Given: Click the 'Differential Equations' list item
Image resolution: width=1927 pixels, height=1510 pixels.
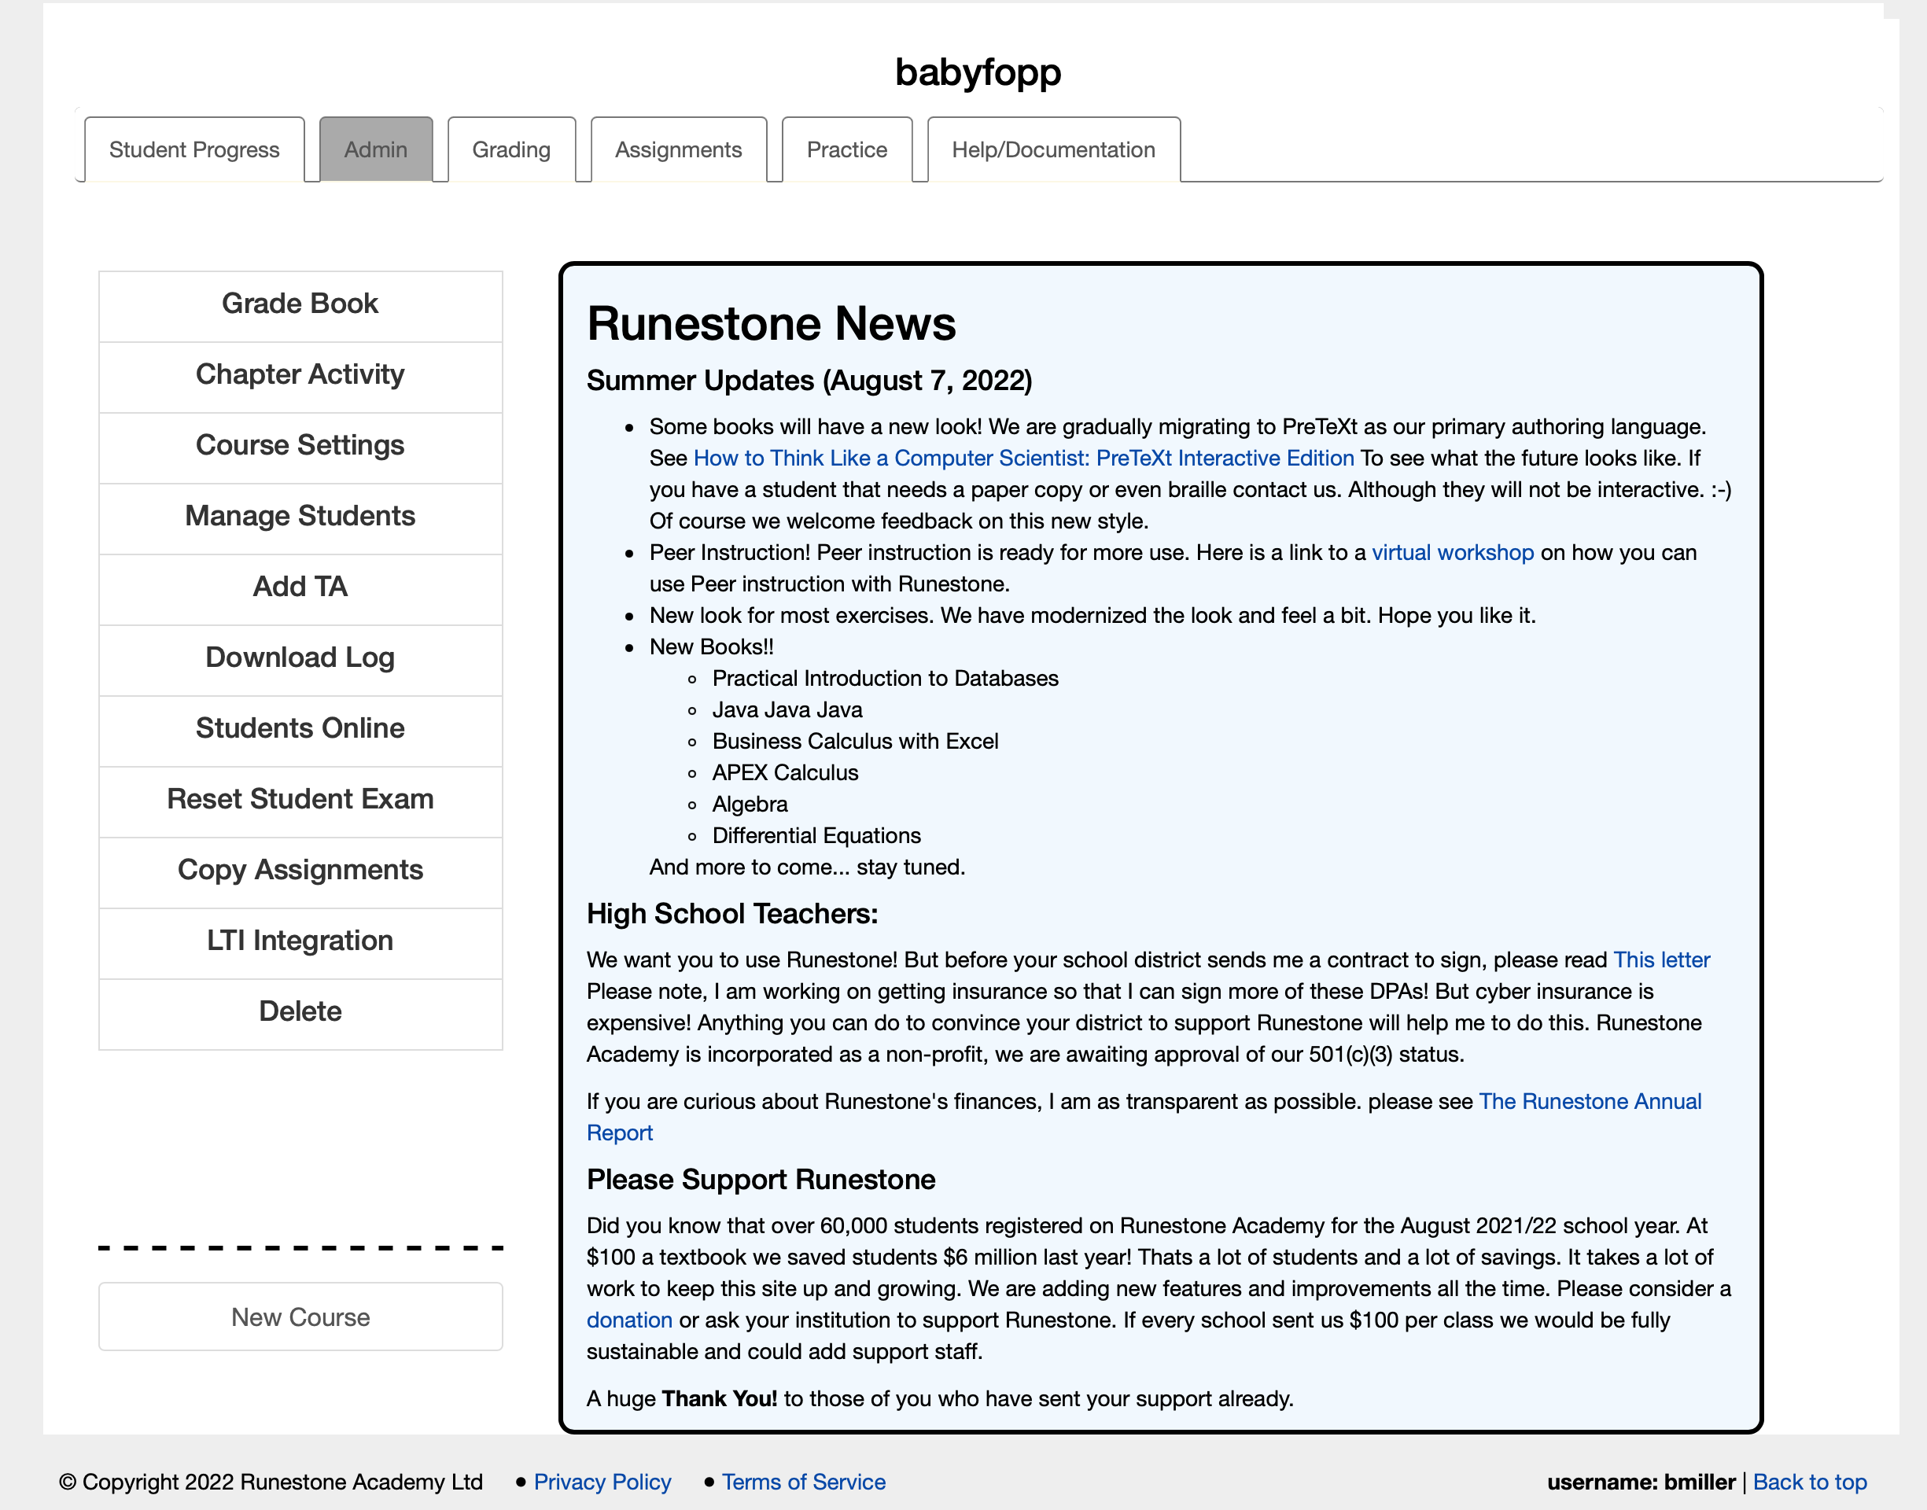Looking at the screenshot, I should pos(816,835).
